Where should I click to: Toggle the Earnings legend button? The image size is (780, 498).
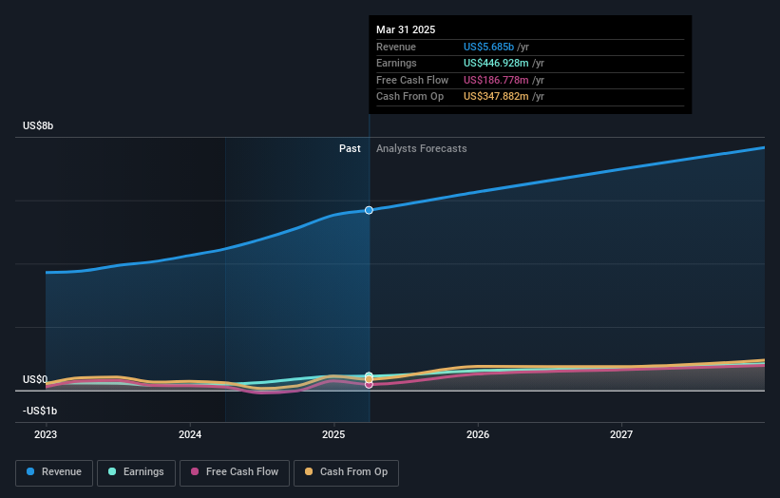click(136, 472)
